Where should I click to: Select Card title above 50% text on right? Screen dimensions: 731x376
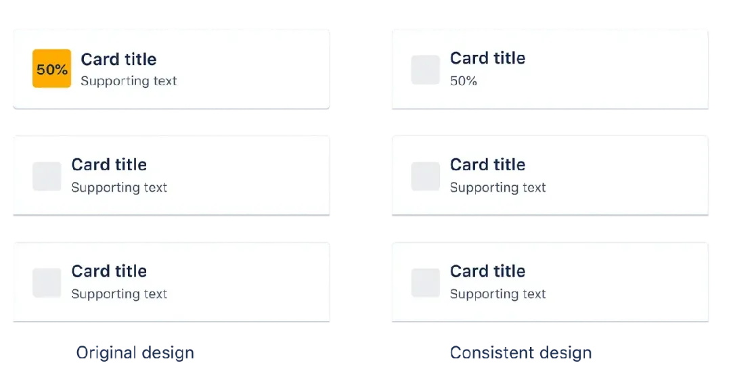pos(487,58)
